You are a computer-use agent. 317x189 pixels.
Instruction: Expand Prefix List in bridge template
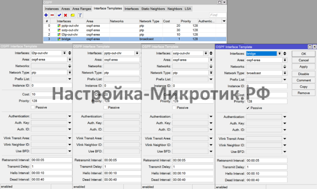285,79
